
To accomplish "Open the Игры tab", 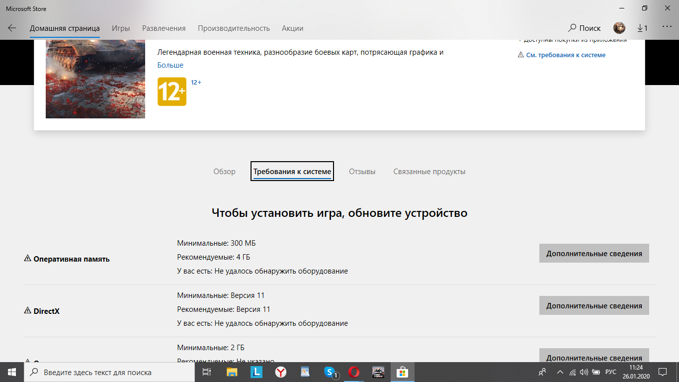I will pyautogui.click(x=121, y=28).
